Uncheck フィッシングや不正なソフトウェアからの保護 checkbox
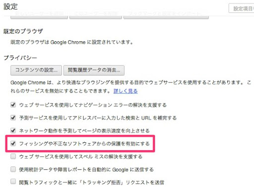Viewport: 254px width, 190px height. coord(13,143)
